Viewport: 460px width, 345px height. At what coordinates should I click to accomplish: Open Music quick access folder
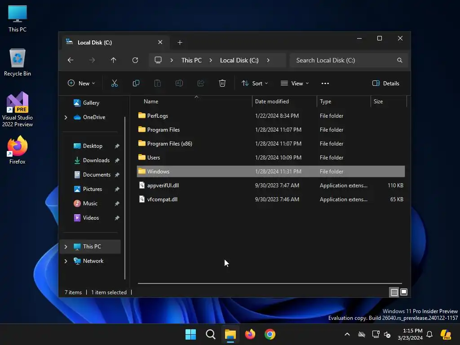[90, 203]
